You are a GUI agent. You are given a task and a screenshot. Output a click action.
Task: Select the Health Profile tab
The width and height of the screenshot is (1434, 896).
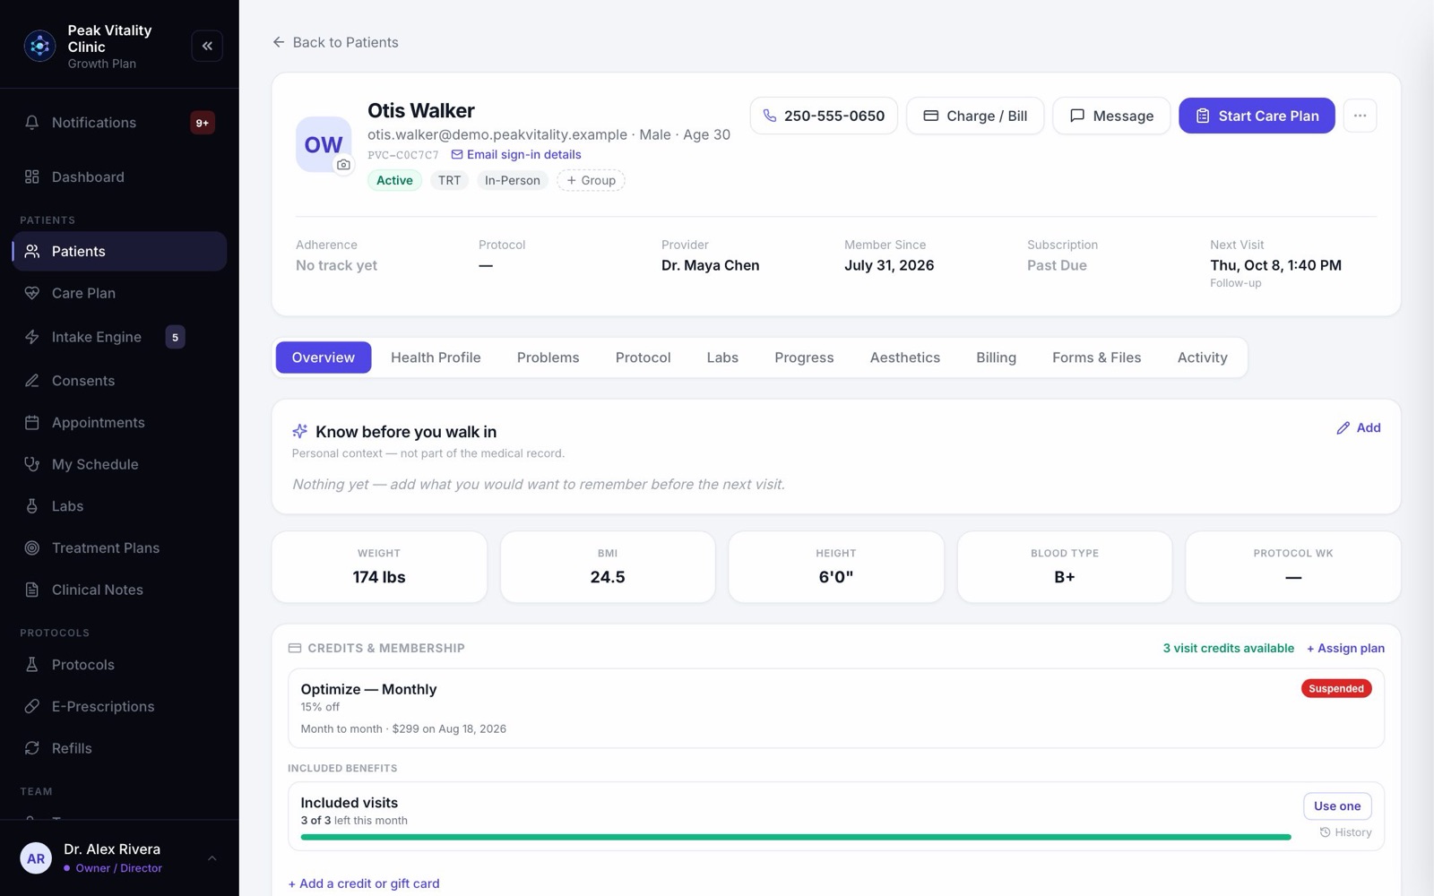pyautogui.click(x=436, y=358)
